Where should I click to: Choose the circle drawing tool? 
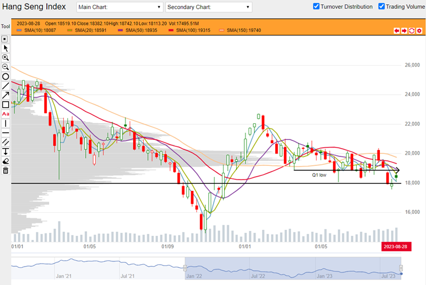tap(5, 76)
